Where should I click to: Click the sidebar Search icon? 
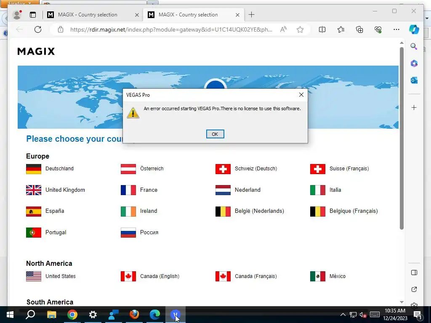[414, 46]
